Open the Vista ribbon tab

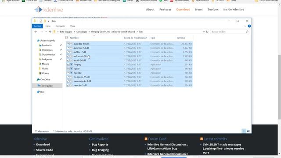point(72,26)
